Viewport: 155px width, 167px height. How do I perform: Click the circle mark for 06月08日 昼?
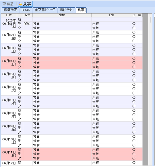(x=134, y=115)
